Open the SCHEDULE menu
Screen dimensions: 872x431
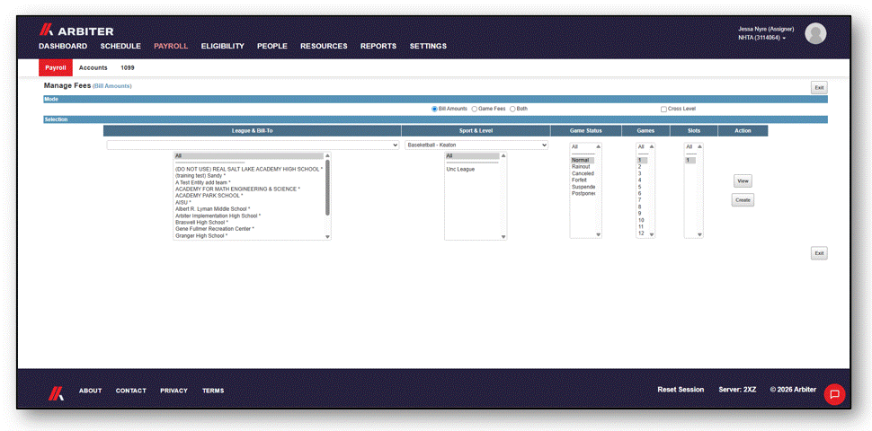tap(120, 46)
